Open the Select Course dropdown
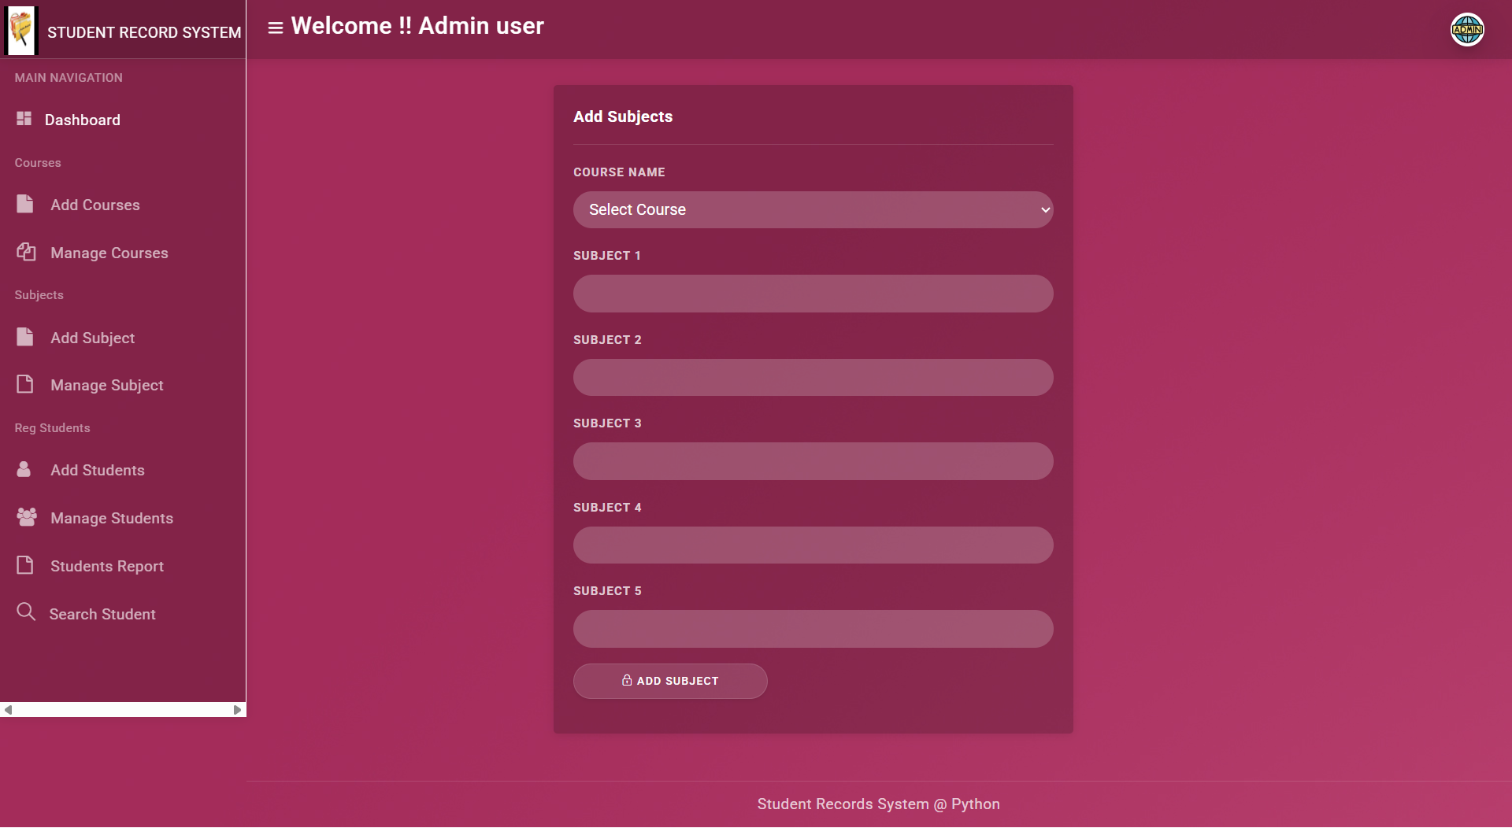The image size is (1512, 828). [x=813, y=209]
